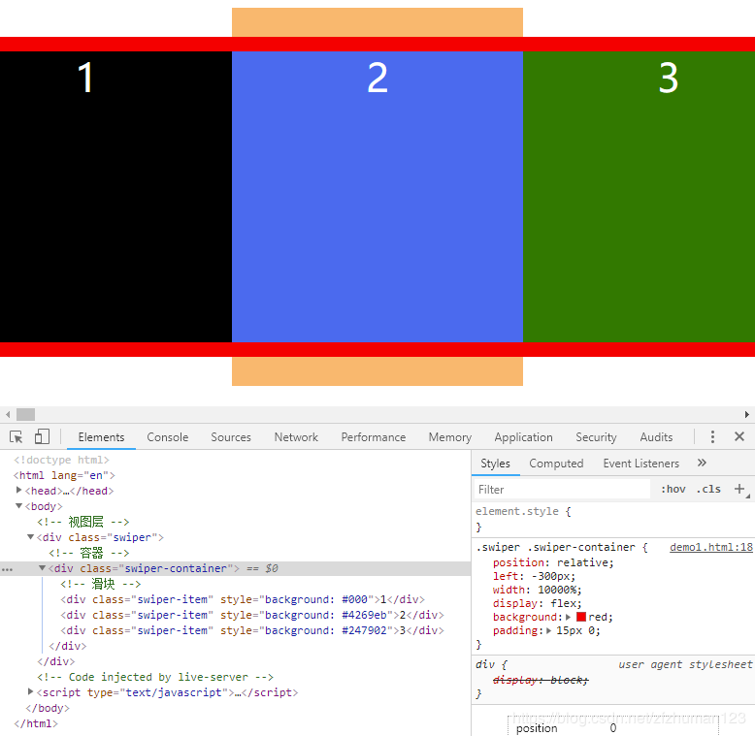
Task: Select the html lang="en" node
Action: (64, 475)
